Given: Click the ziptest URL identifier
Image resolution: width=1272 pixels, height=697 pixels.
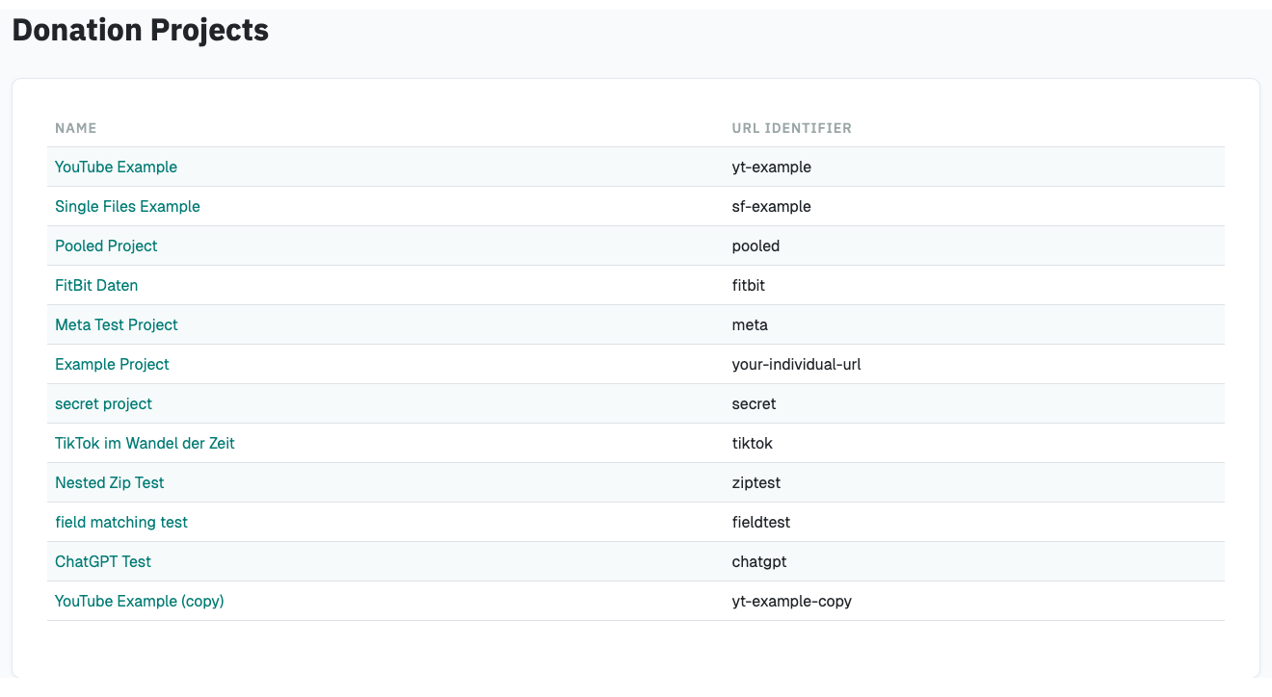Looking at the screenshot, I should pyautogui.click(x=756, y=482).
